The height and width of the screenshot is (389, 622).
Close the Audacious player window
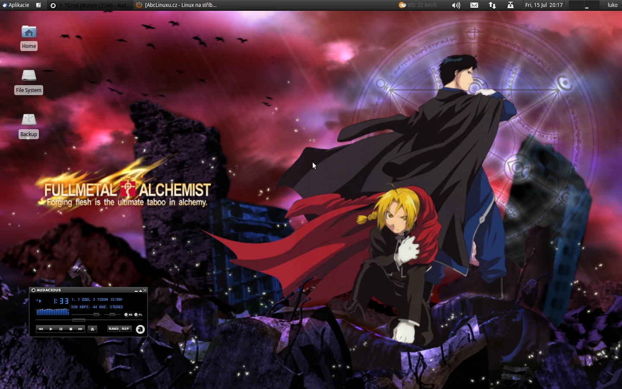(145, 290)
